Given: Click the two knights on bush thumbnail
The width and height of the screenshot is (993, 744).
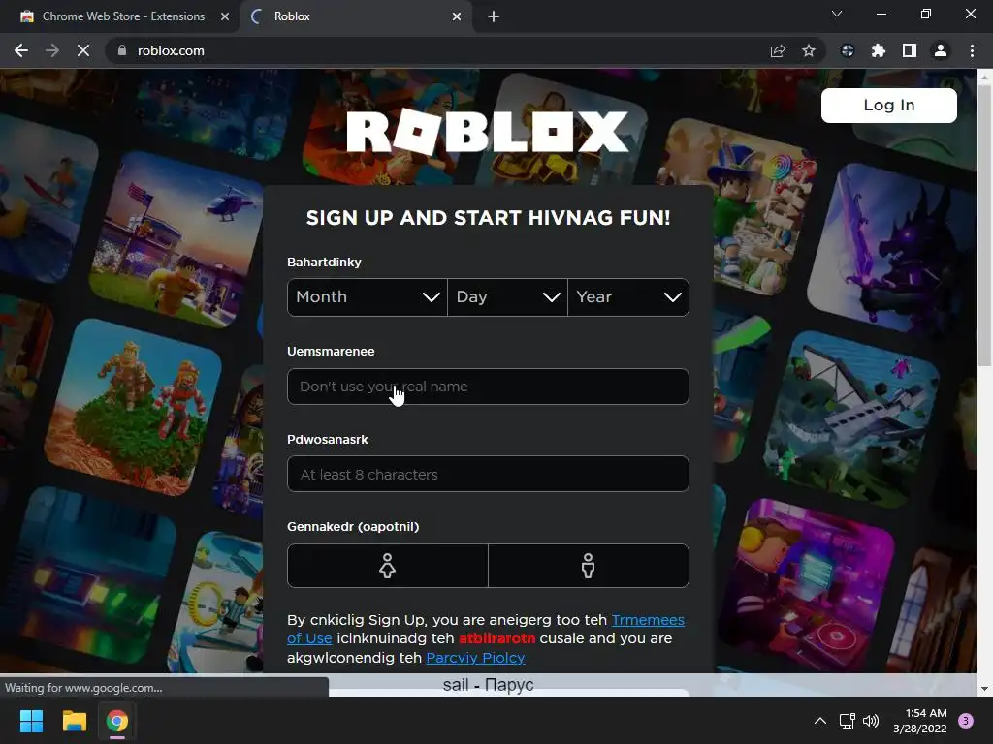Looking at the screenshot, I should 134,408.
